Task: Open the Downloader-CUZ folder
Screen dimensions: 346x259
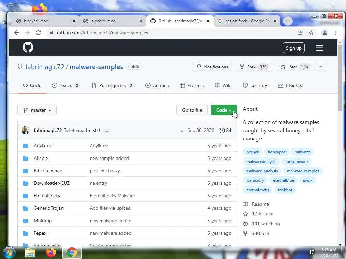Action: tap(52, 183)
